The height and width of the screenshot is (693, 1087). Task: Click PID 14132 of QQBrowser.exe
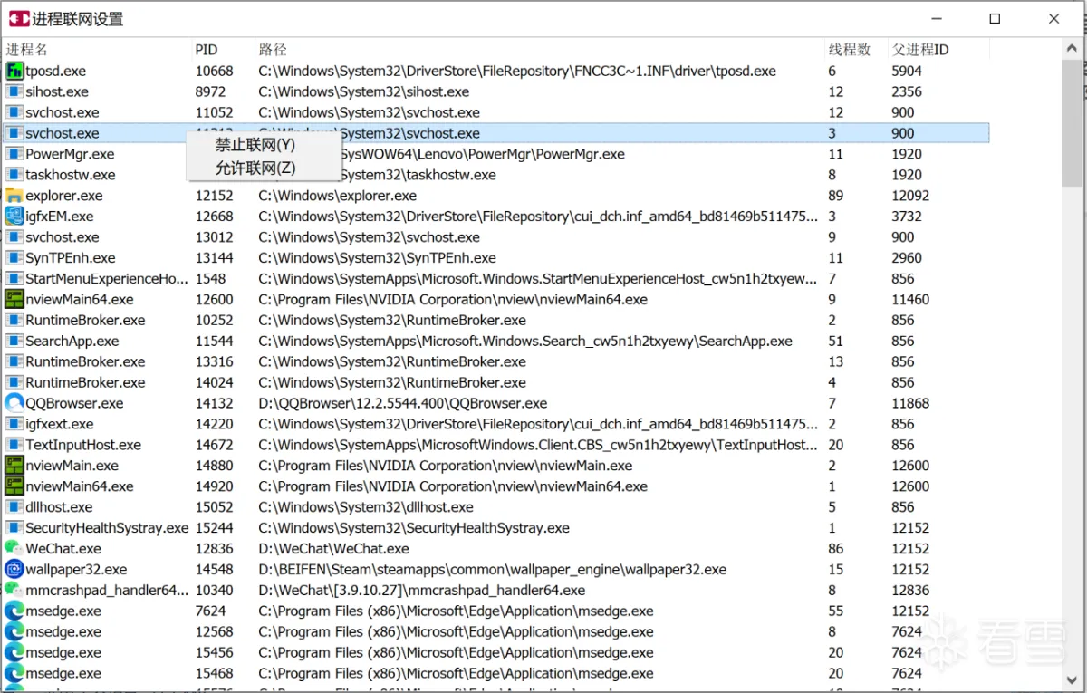[x=214, y=404]
